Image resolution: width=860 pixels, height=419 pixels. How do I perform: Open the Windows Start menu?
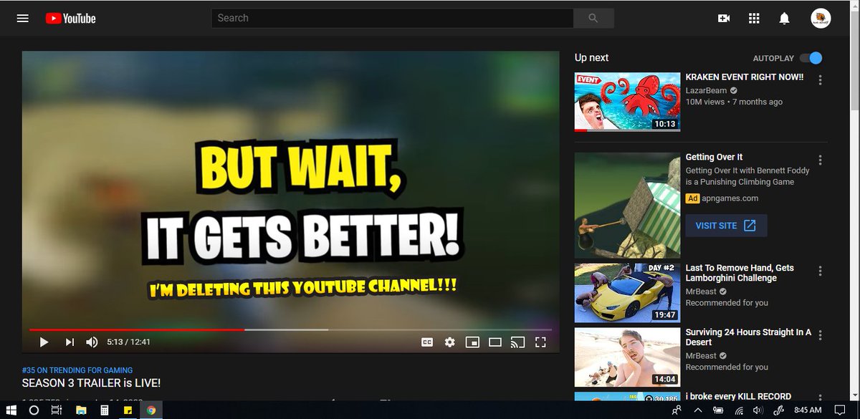(12, 410)
